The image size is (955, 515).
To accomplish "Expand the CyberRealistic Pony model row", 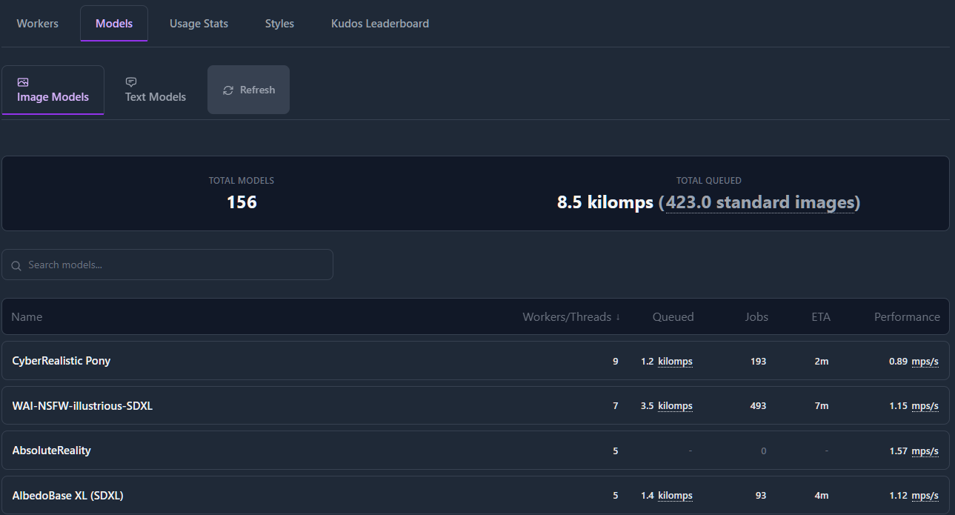I will point(61,361).
